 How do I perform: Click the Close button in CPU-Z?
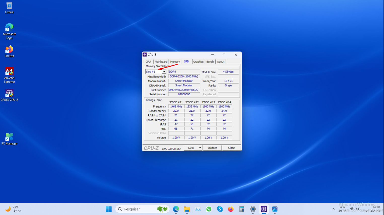[231, 148]
